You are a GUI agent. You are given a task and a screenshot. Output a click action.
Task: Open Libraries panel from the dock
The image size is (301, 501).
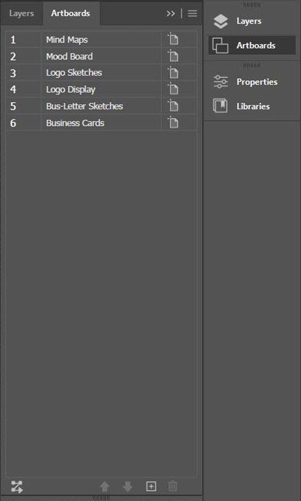coord(252,106)
